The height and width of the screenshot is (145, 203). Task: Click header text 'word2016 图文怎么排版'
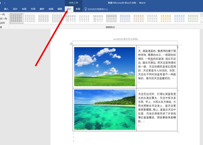125,39
